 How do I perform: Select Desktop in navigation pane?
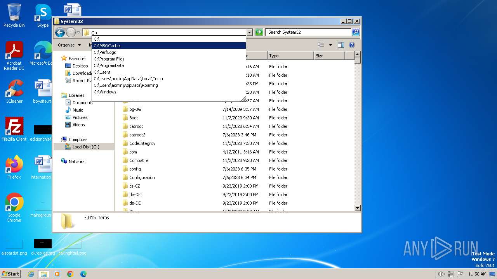point(80,66)
